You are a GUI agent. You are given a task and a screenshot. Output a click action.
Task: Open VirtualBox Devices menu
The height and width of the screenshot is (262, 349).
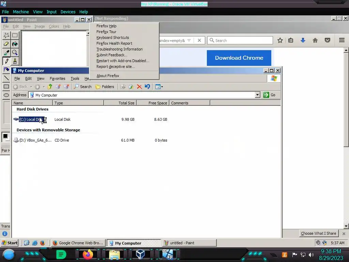pos(68,12)
